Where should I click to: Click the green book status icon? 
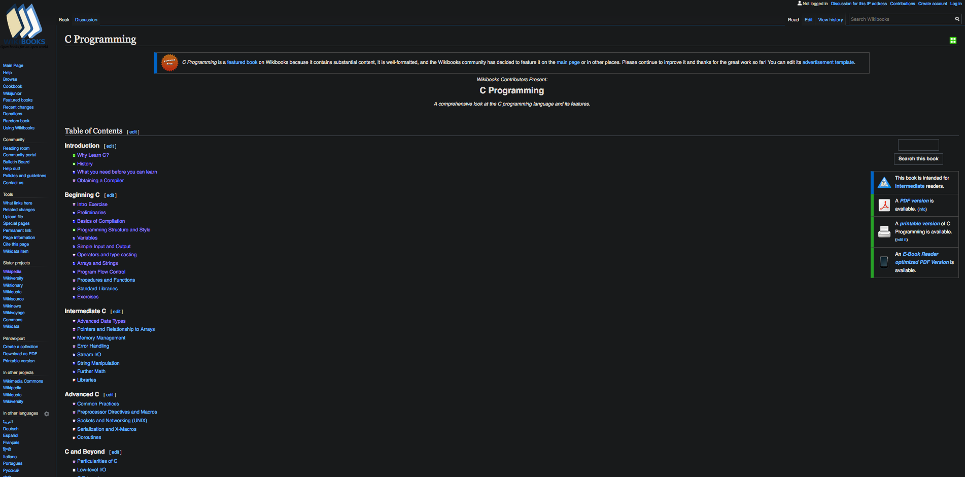pyautogui.click(x=953, y=40)
